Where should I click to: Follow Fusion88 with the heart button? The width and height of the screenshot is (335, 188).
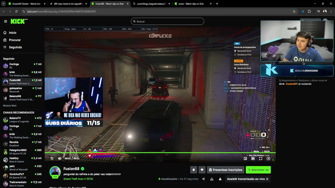pyautogui.click(x=202, y=170)
